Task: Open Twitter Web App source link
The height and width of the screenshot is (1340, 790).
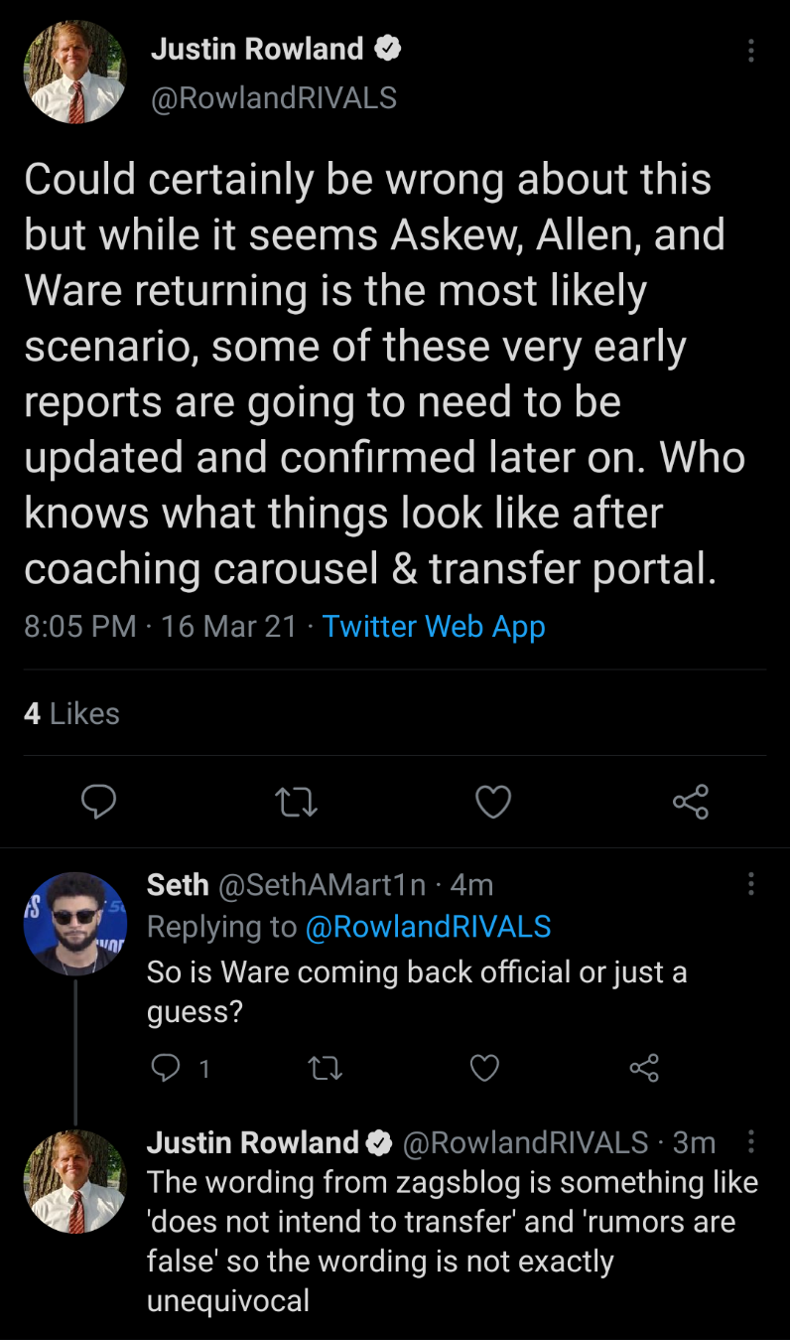Action: [434, 627]
